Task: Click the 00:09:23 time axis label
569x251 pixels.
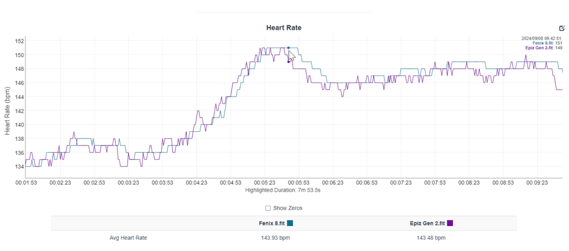Action: (537, 182)
